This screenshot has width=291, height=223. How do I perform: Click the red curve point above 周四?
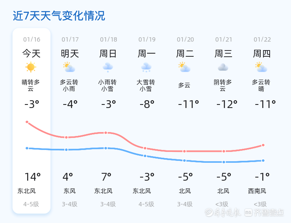(x=263, y=145)
